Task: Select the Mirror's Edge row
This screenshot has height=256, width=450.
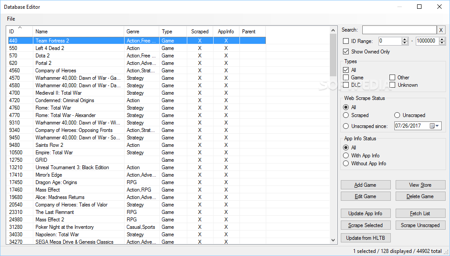Action: coord(136,175)
